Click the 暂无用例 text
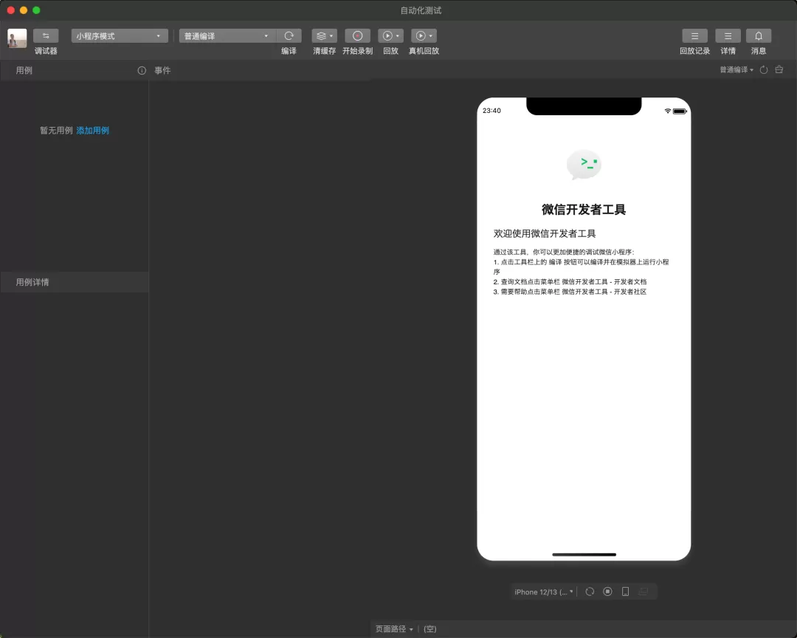Screen dimensions: 797x638 pos(56,131)
